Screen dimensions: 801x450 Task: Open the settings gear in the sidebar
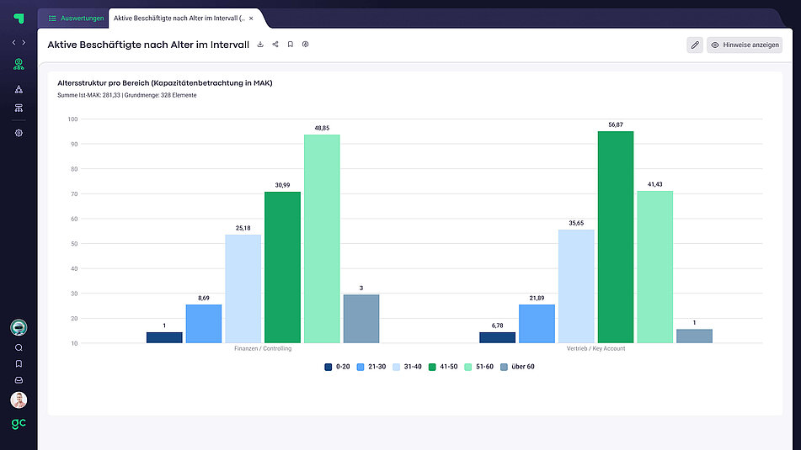pyautogui.click(x=19, y=133)
